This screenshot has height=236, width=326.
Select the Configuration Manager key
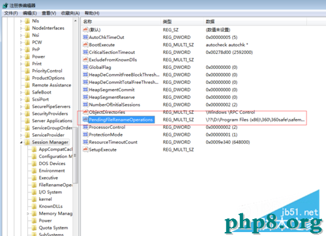(55, 156)
